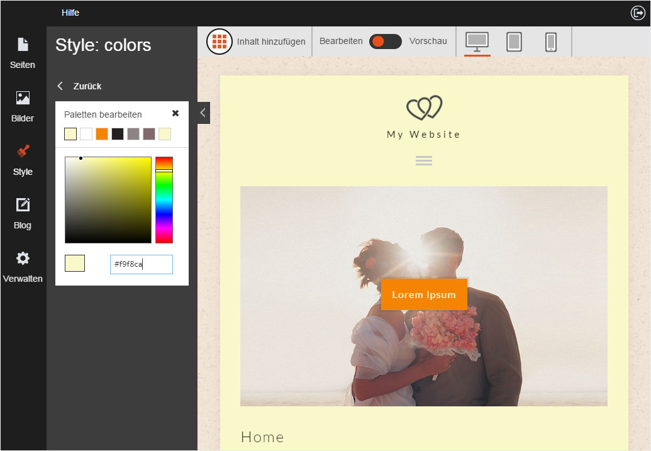Select the medium gray palette swatch
This screenshot has width=651, height=451.
pyautogui.click(x=133, y=134)
